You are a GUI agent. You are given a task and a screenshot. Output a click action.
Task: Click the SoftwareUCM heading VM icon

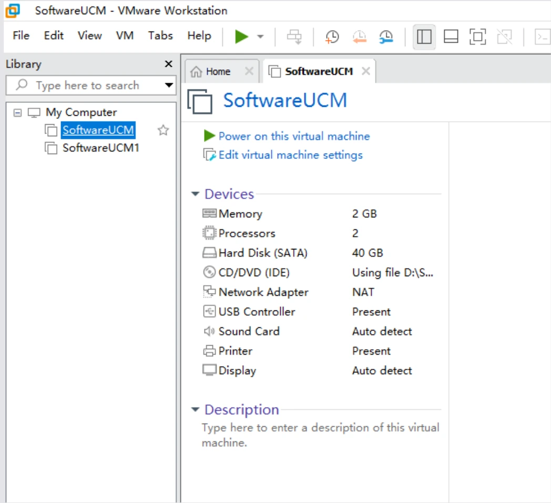pos(200,102)
